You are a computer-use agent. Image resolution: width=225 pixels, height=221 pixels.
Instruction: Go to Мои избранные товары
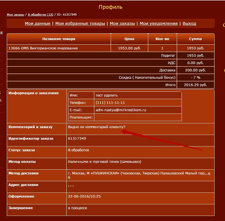(80, 23)
